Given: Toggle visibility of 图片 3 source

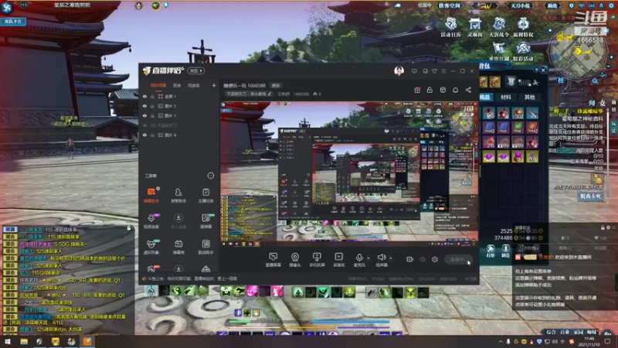Looking at the screenshot, I should (144, 106).
